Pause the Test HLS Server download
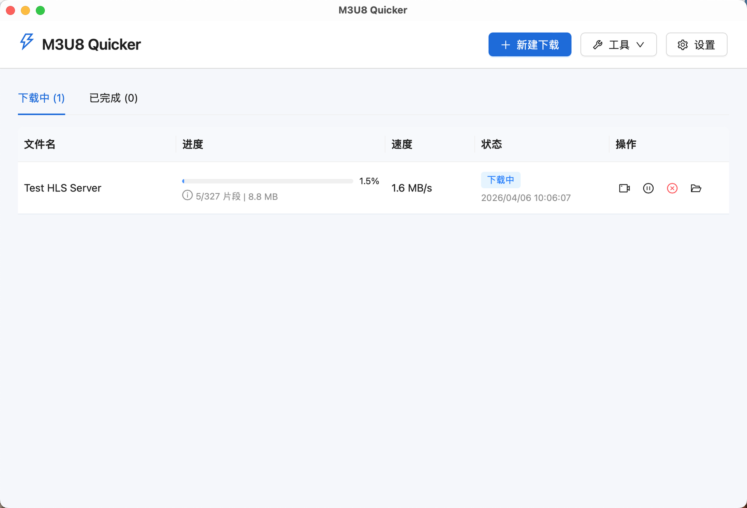The width and height of the screenshot is (747, 508). tap(648, 188)
